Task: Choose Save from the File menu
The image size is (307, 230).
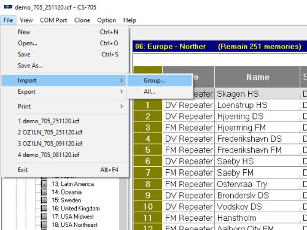Action: 65,55
